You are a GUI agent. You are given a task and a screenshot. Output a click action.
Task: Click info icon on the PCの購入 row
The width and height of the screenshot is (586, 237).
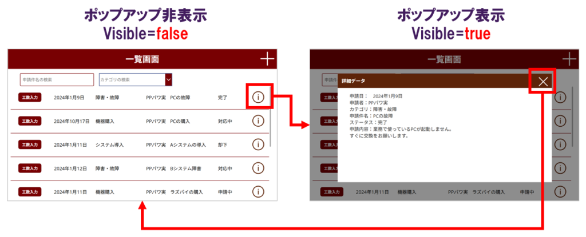pyautogui.click(x=258, y=121)
